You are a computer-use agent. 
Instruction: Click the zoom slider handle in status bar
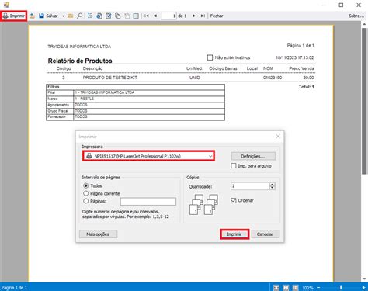coord(341,288)
